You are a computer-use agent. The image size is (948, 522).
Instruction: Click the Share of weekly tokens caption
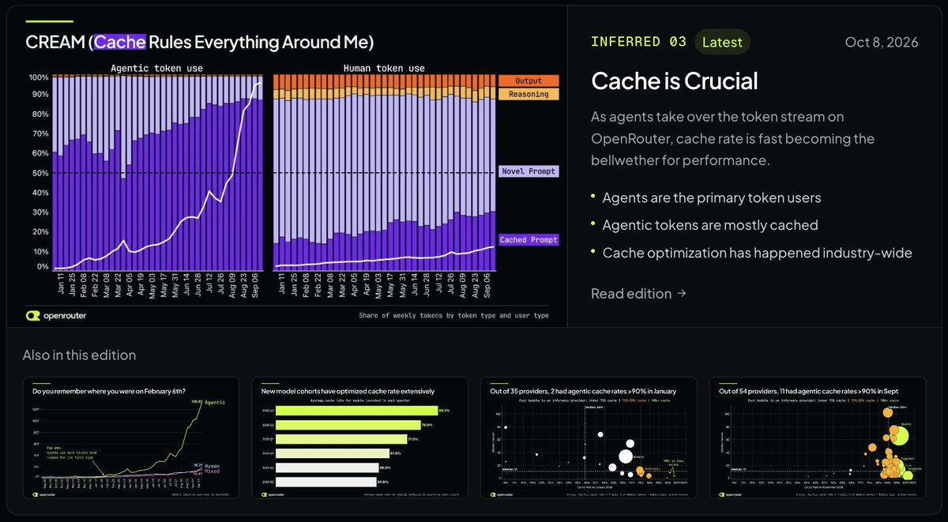[453, 316]
